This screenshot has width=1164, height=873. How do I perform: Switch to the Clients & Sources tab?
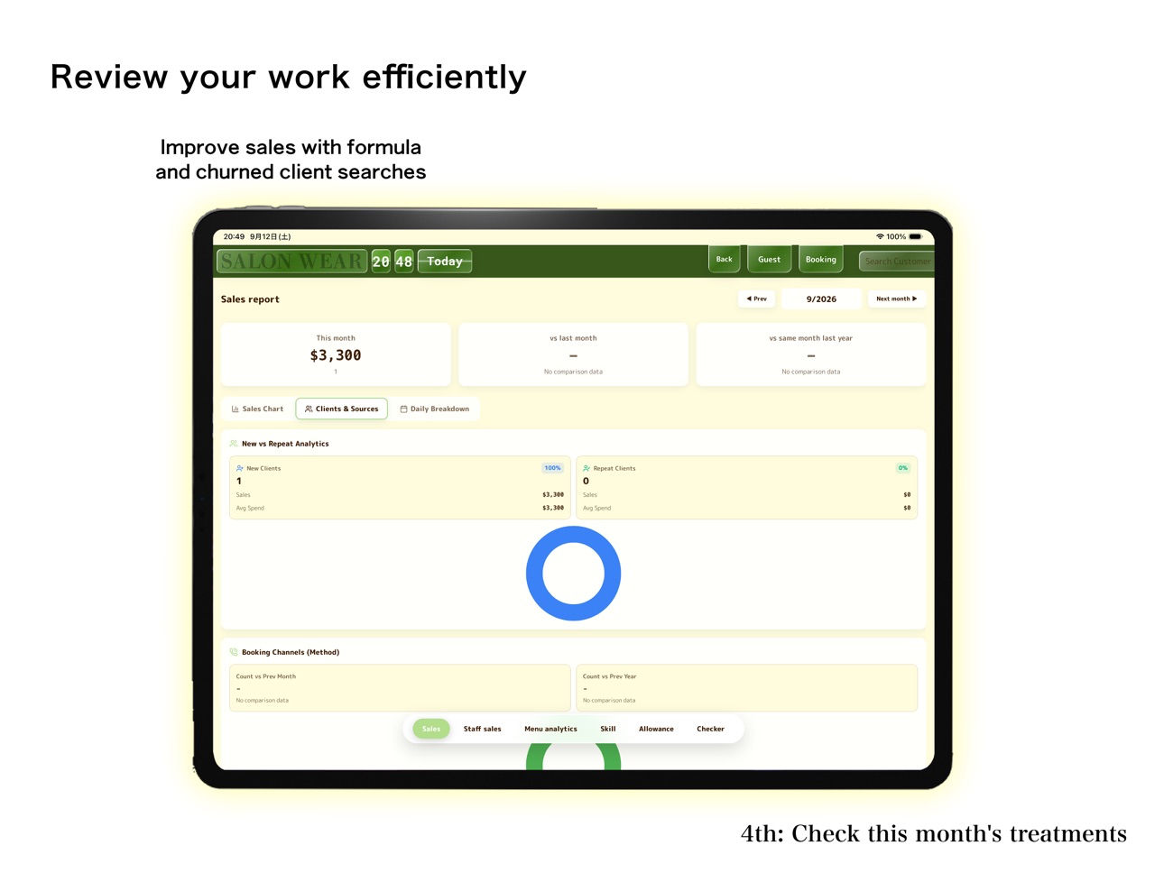(342, 409)
